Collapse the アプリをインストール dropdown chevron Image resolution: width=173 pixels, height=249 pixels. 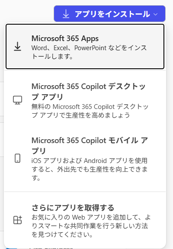pyautogui.click(x=156, y=14)
